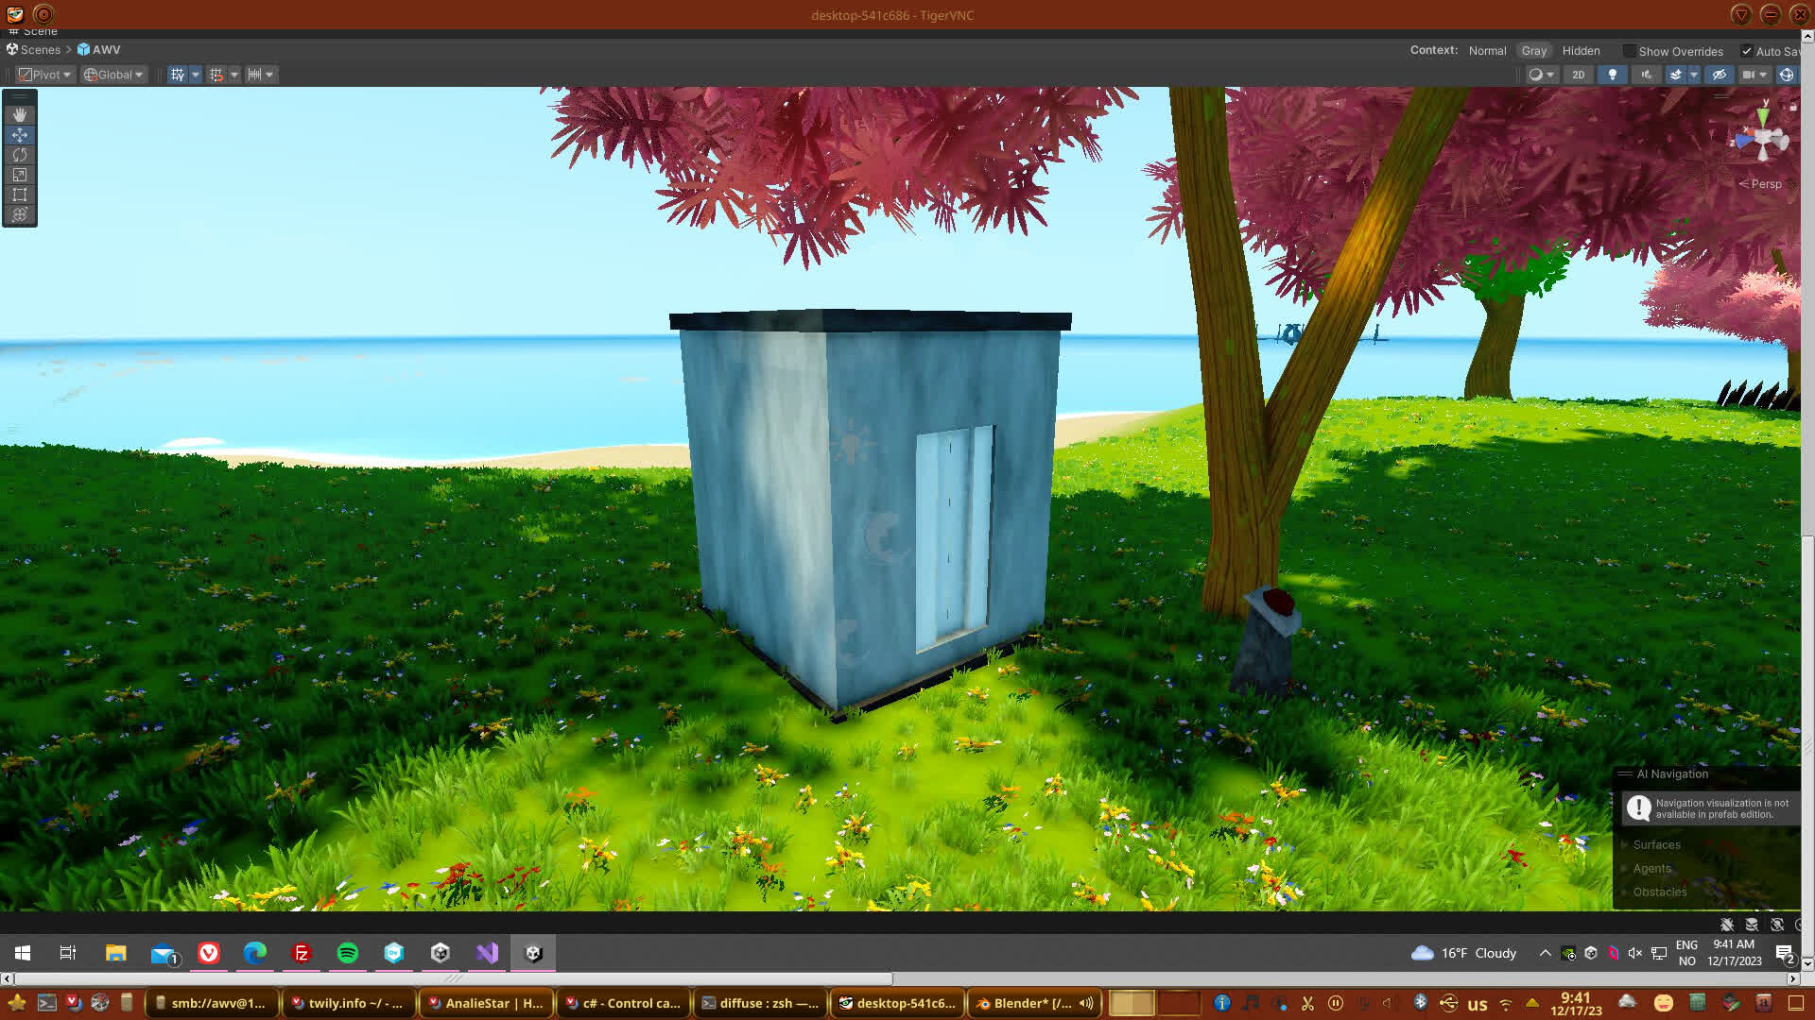Toggle hidden objects visibility eye icon

pos(1719,75)
